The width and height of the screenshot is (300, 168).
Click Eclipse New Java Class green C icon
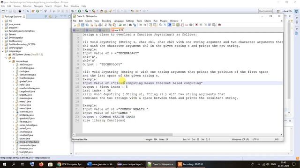coord(37,11)
